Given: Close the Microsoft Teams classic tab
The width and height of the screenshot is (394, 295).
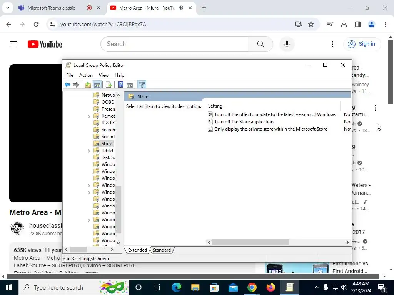Looking at the screenshot, I should [98, 8].
